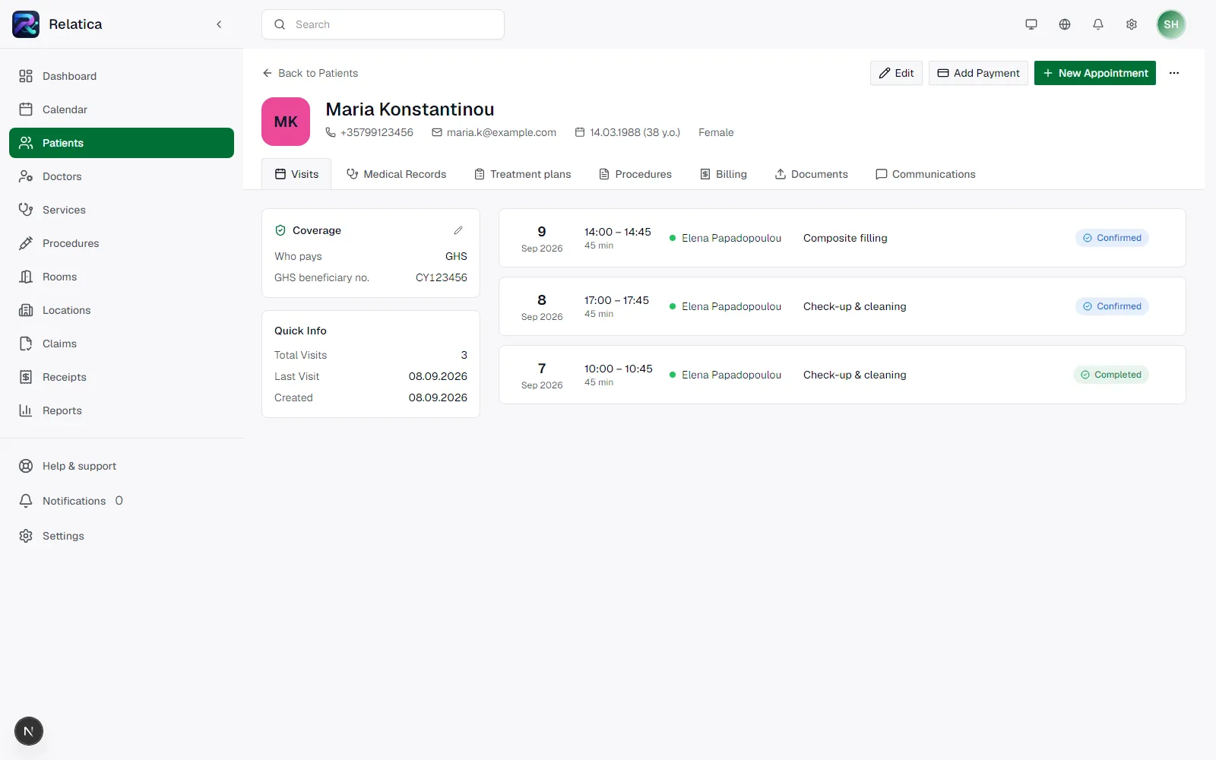Open the notifications bell in header
The width and height of the screenshot is (1216, 760).
1098,24
